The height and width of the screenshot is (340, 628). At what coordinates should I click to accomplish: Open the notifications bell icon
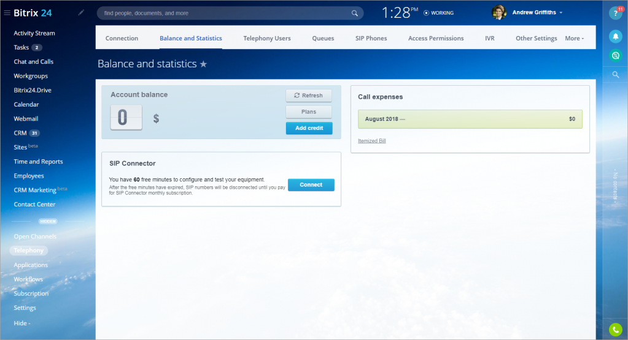(x=616, y=36)
